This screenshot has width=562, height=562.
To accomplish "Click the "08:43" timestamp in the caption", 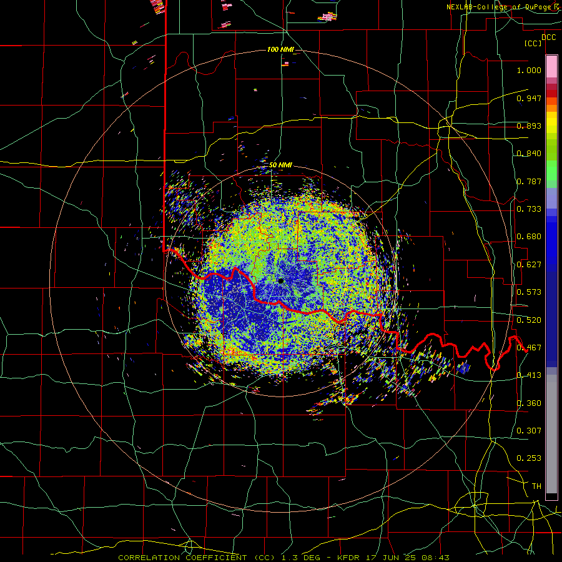I will click(434, 558).
